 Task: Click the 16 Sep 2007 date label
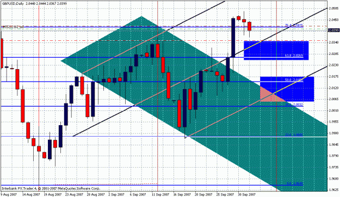182,194
